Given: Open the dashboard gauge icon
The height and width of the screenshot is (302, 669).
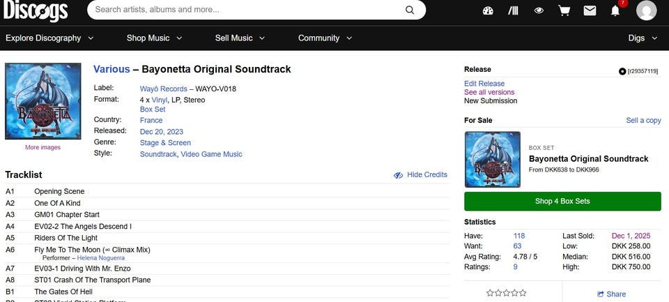Looking at the screenshot, I should pos(488,10).
